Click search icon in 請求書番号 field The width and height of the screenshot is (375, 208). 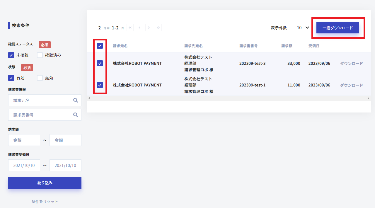tap(76, 115)
